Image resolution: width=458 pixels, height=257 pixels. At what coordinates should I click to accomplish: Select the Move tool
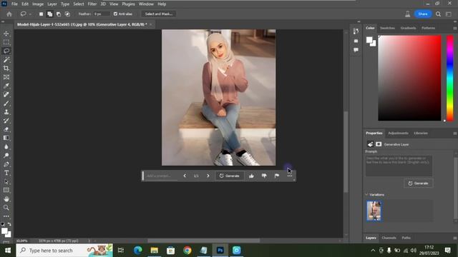click(x=6, y=34)
